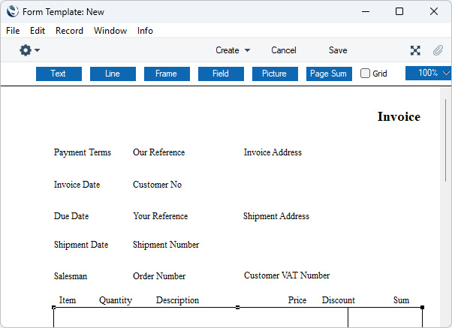This screenshot has width=452, height=328.
Task: Select the Line tool button
Action: (113, 74)
